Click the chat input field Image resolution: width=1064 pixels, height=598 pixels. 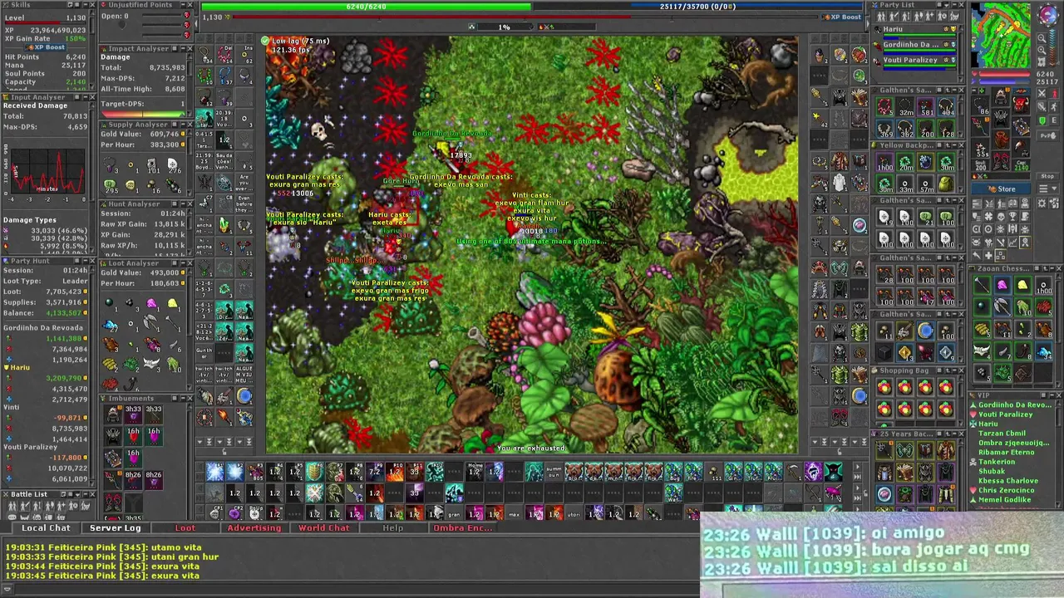pyautogui.click(x=357, y=589)
